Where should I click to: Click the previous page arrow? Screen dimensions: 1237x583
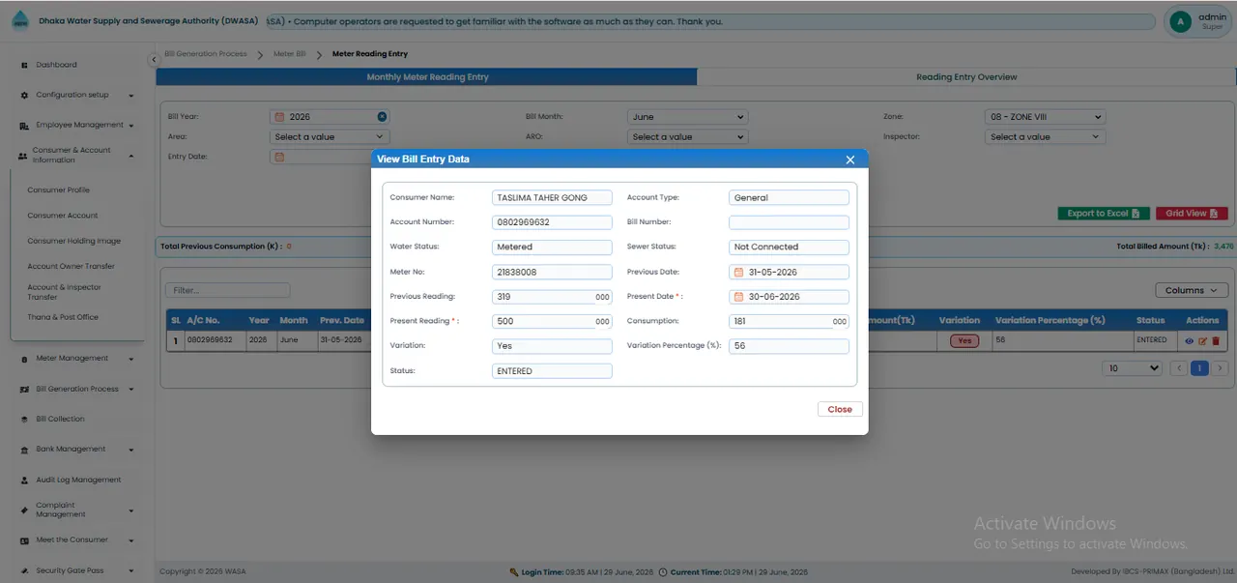coord(1179,368)
